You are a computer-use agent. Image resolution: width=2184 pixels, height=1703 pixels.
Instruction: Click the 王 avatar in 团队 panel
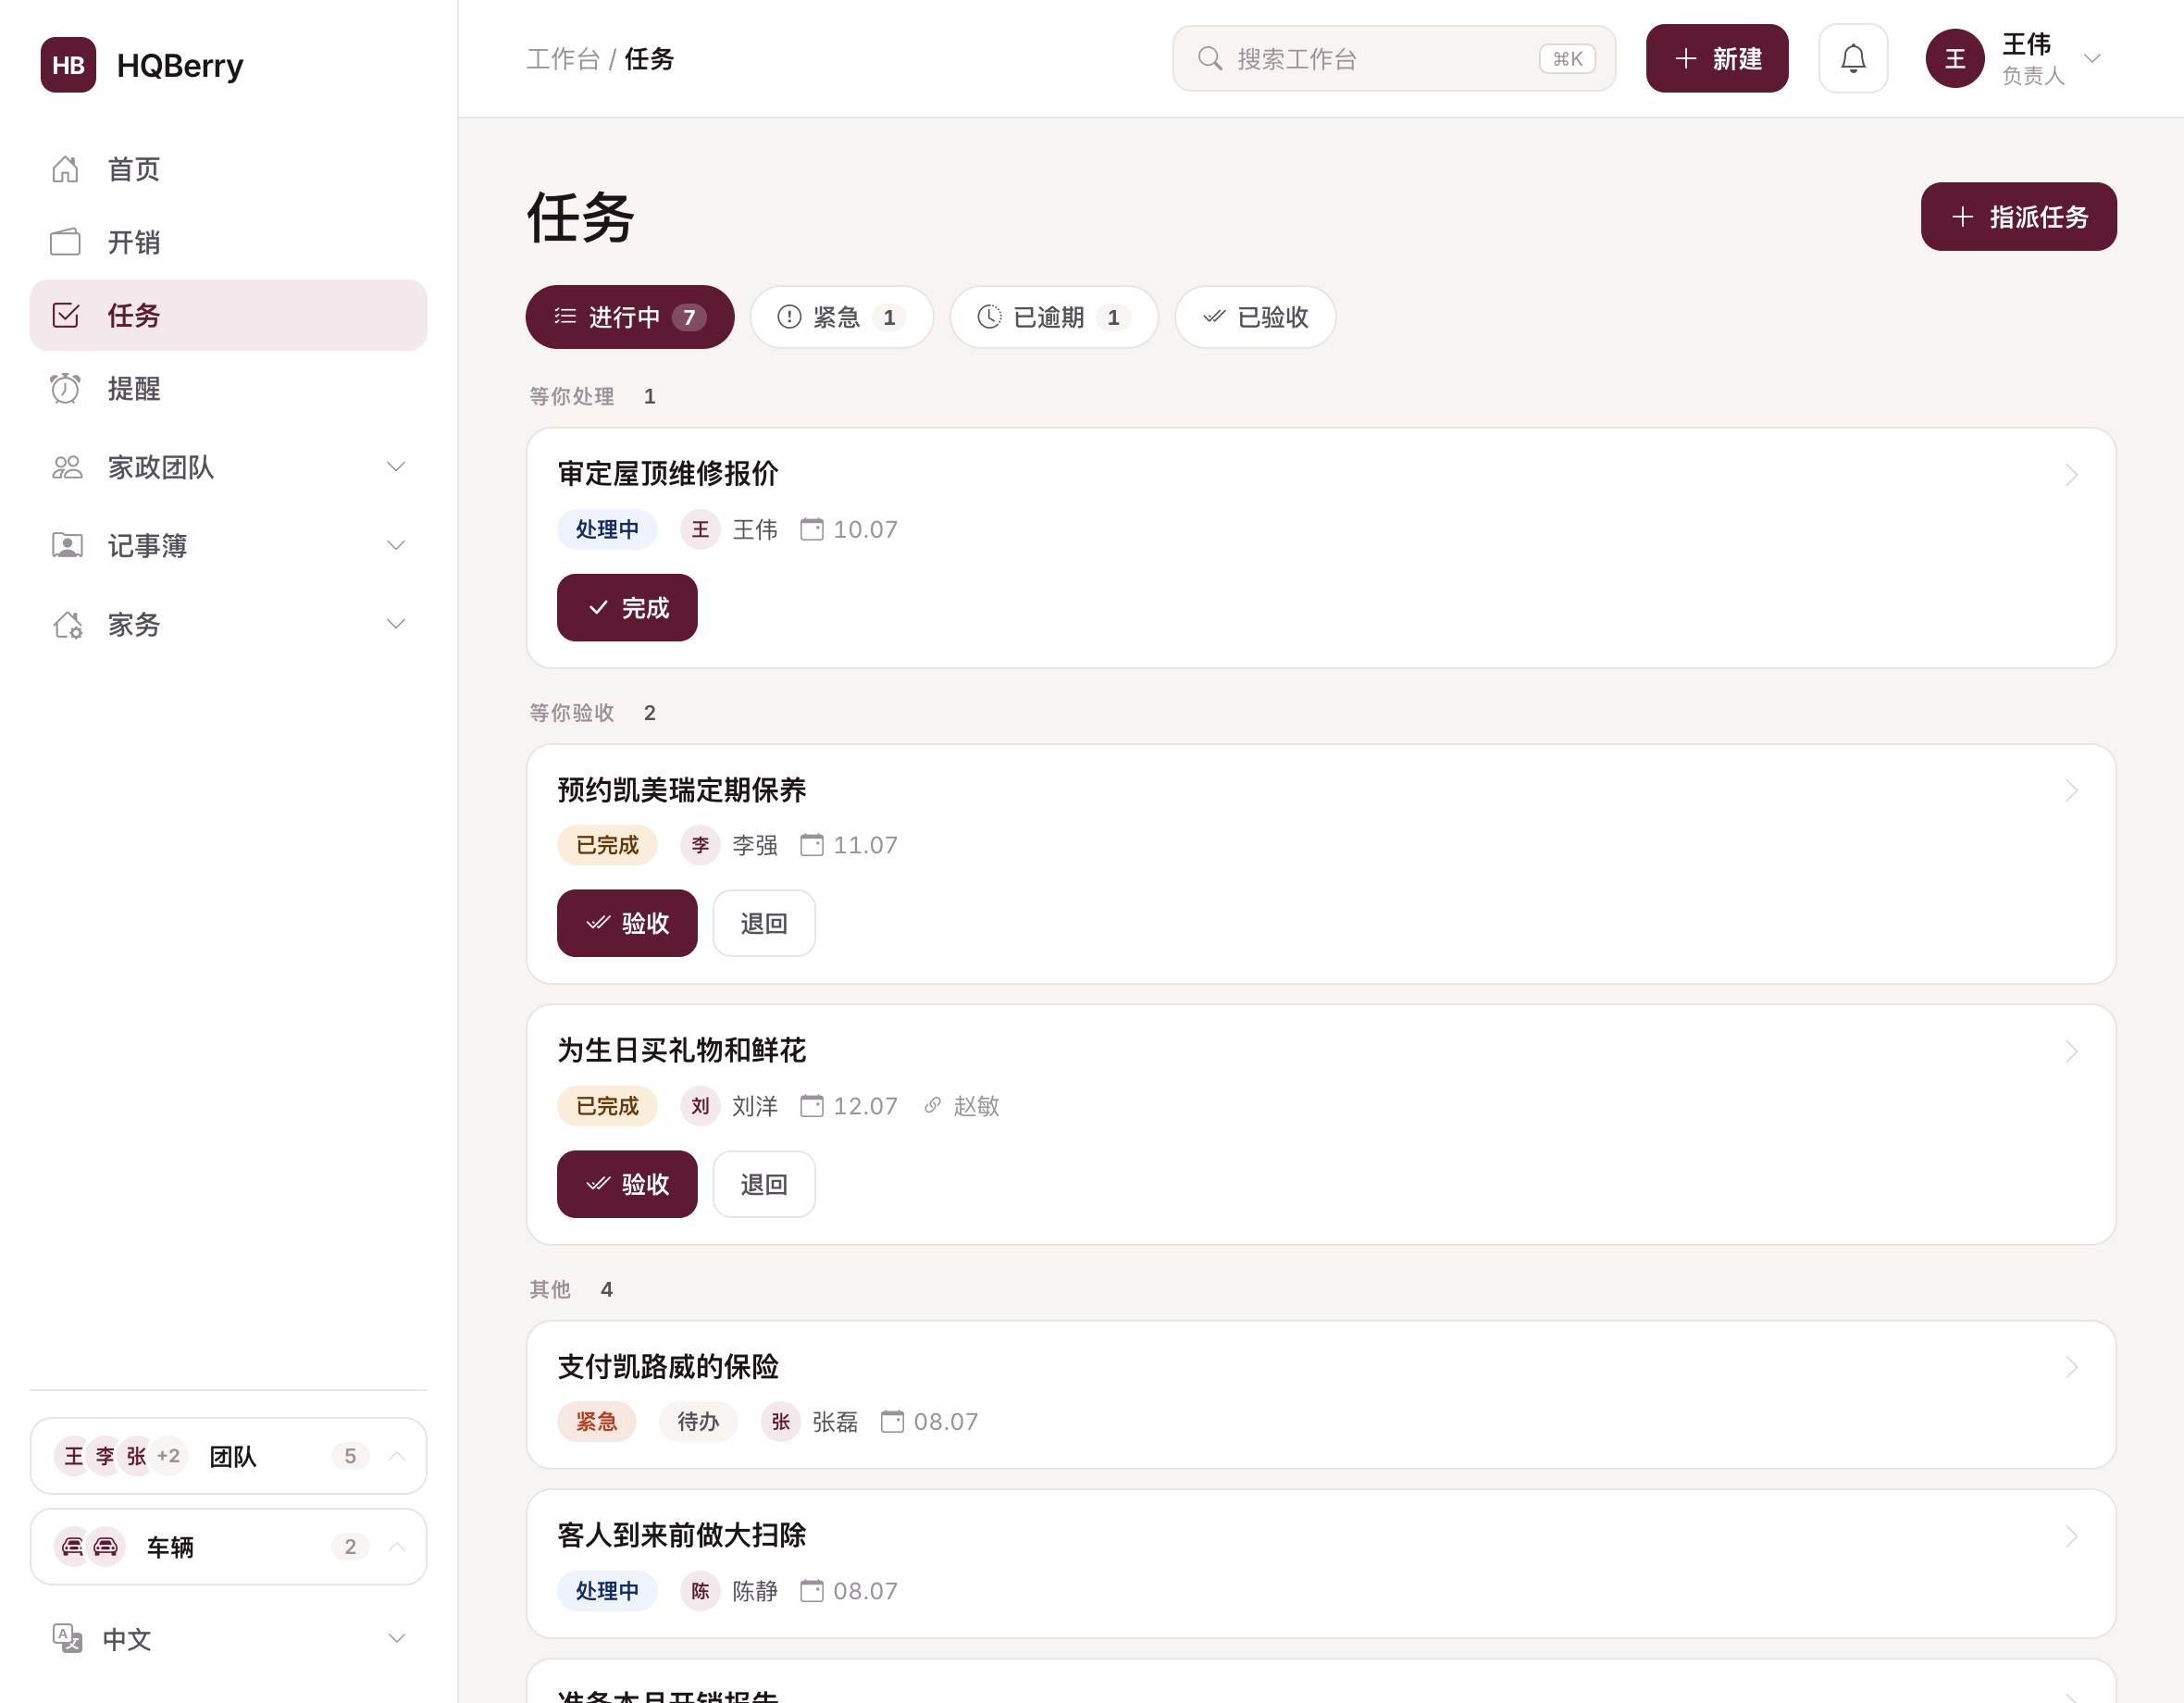coord(73,1456)
